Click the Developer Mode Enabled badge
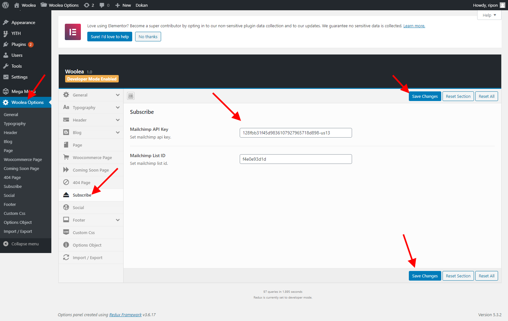Screen dimensions: 508x321 click(92, 79)
